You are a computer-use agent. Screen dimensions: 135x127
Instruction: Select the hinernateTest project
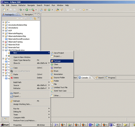pos(14,48)
